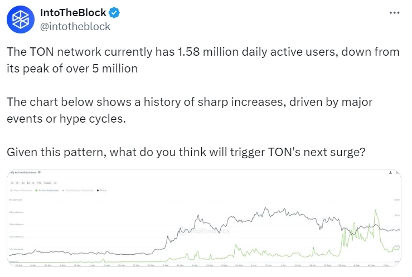The width and height of the screenshot is (412, 277).
Task: Click the blue verified badge
Action: pyautogui.click(x=114, y=12)
